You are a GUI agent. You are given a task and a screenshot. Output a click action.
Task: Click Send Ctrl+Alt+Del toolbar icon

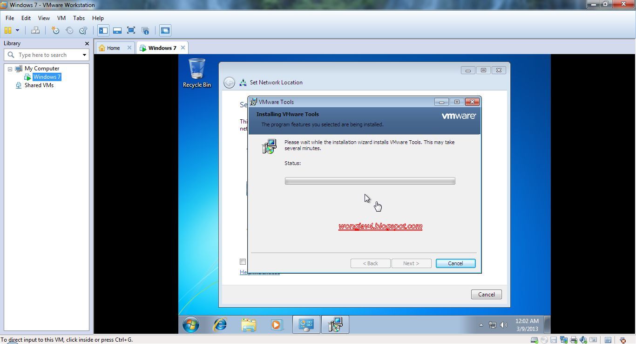pos(35,30)
